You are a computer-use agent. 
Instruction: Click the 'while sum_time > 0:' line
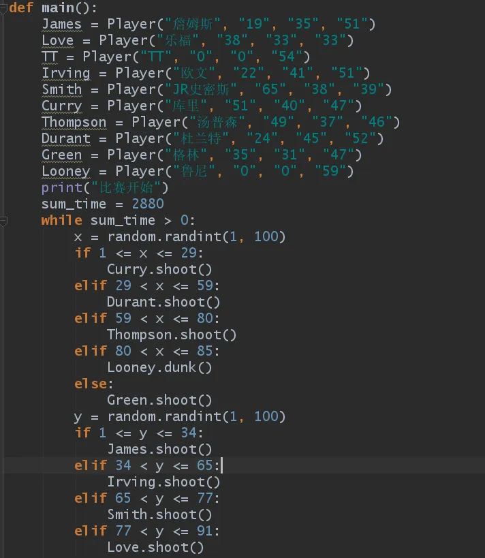point(118,221)
